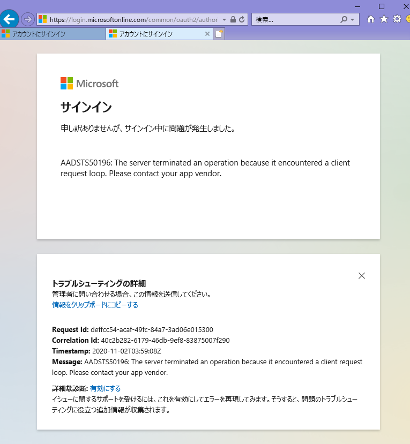410x444 pixels.
Task: Click 申し訳ありませんが error sentence
Action: [x=147, y=129]
